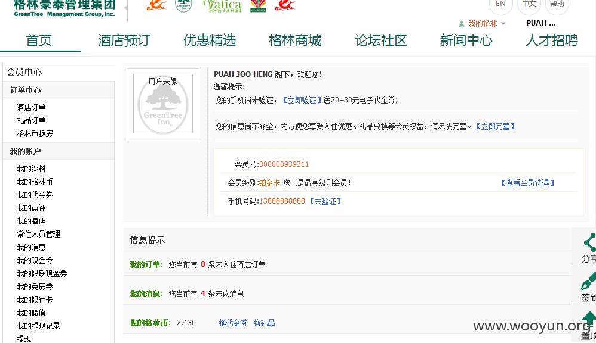Viewport: 596px width, 343px height.
Task: Open the 格林商城 mall tab
Action: [x=295, y=40]
